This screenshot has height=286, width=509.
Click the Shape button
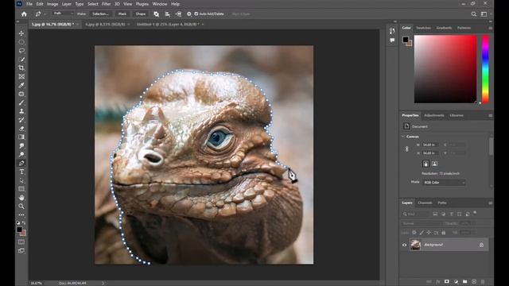[x=141, y=14]
